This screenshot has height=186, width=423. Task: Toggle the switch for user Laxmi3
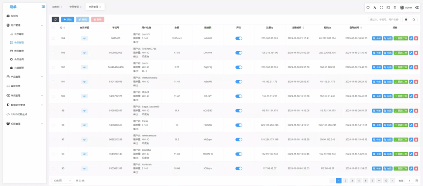pyautogui.click(x=239, y=38)
